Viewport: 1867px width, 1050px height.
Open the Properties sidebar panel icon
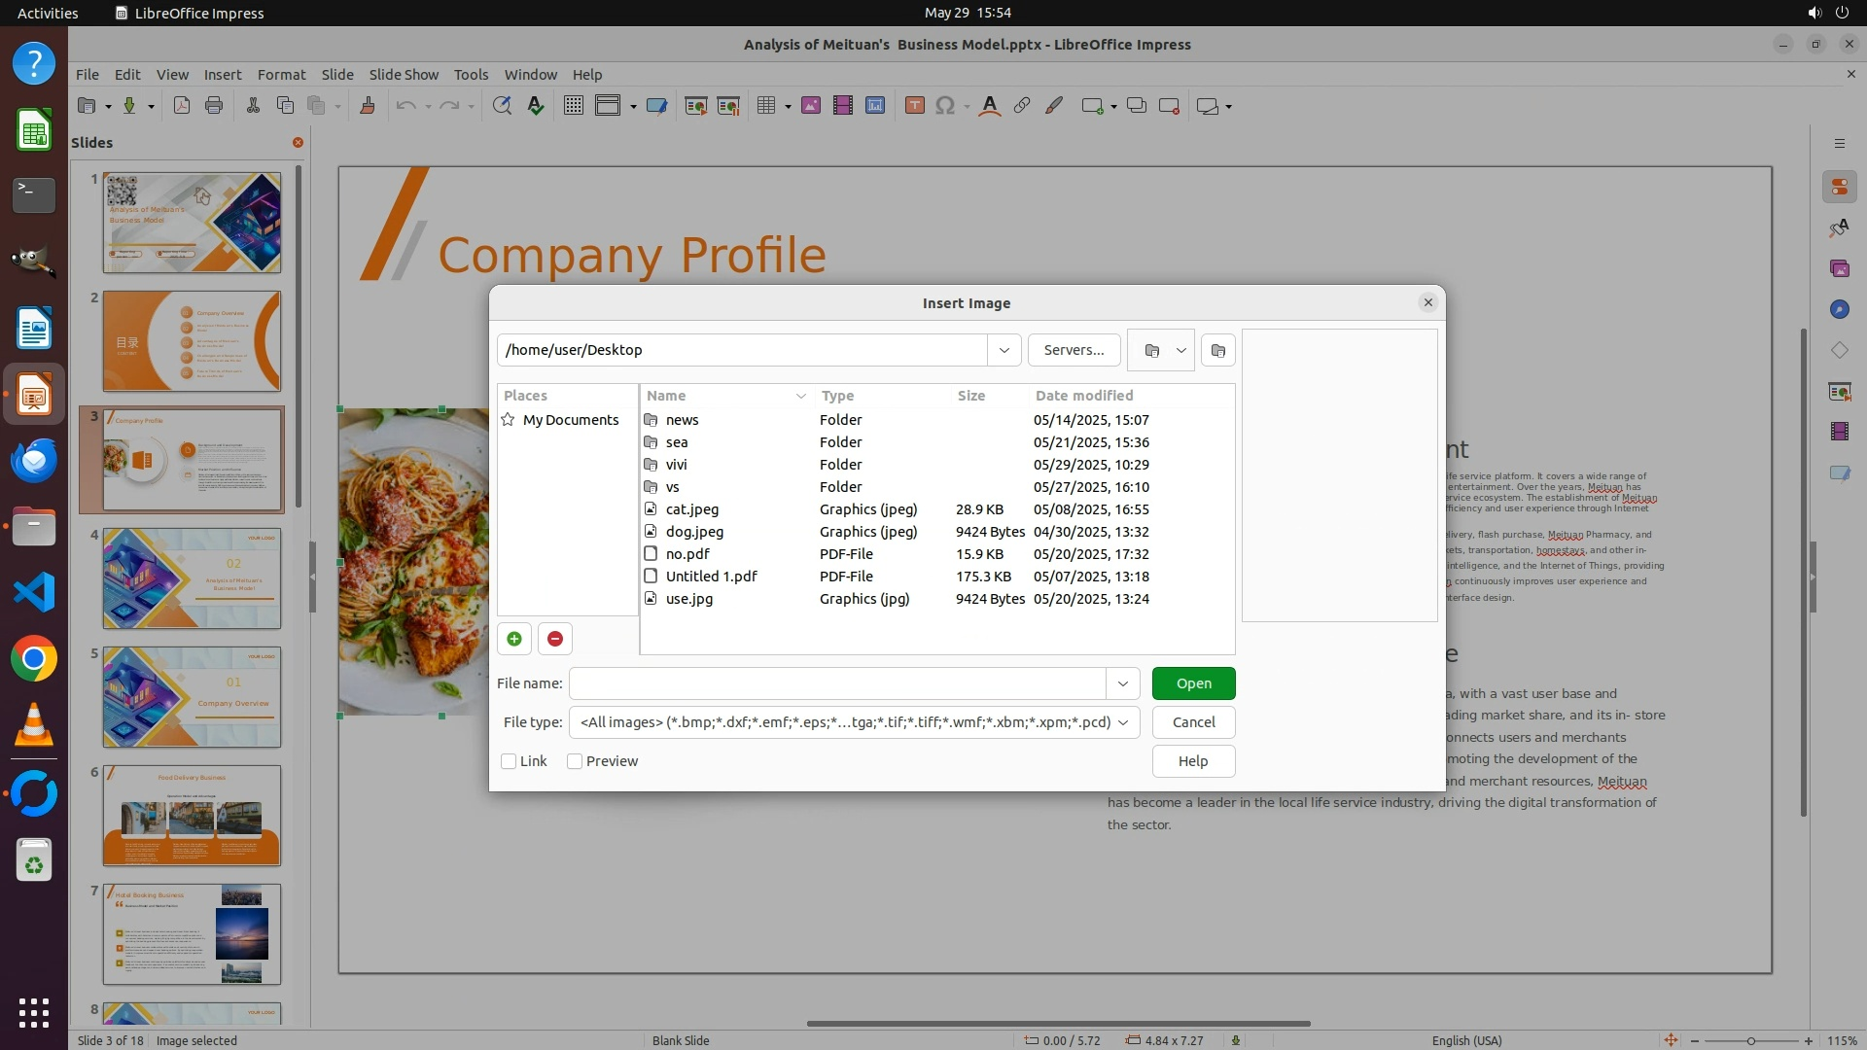pyautogui.click(x=1839, y=187)
